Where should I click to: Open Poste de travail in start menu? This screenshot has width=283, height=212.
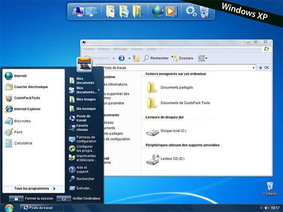tap(84, 118)
